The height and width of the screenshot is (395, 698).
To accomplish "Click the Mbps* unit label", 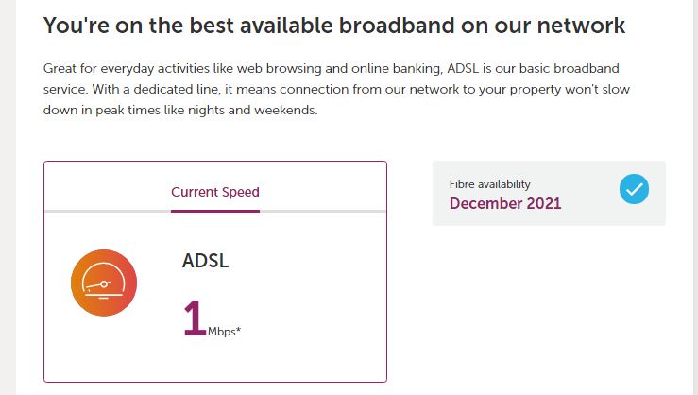I will click(x=224, y=332).
